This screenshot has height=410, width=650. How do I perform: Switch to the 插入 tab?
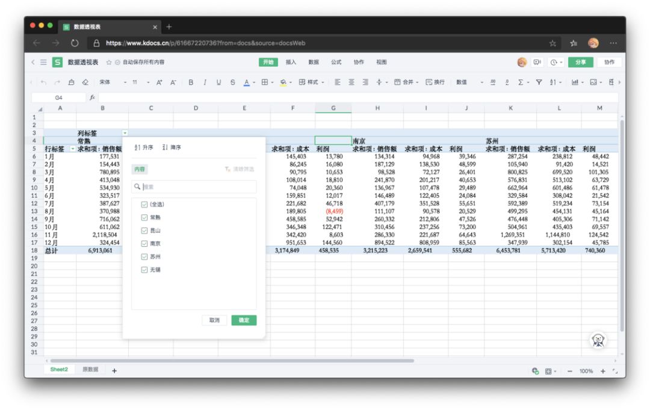tap(291, 62)
